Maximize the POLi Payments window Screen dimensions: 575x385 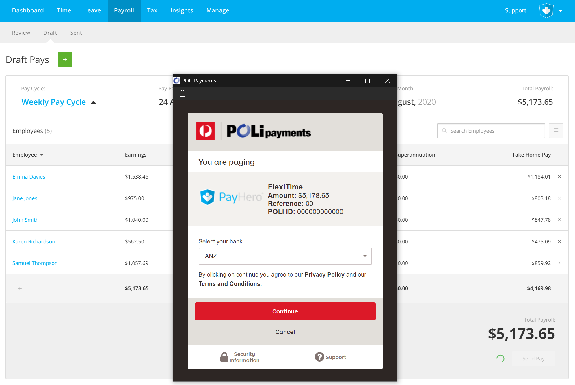(367, 81)
